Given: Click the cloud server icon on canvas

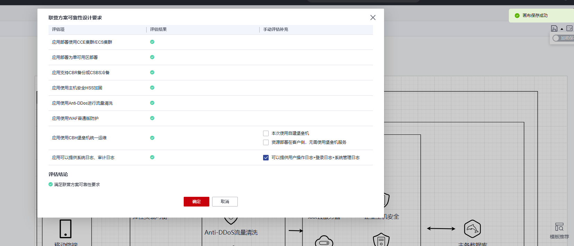Looking at the screenshot, I should point(324,241).
